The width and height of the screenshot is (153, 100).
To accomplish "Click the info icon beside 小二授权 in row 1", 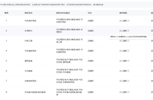I will (x=129, y=21).
